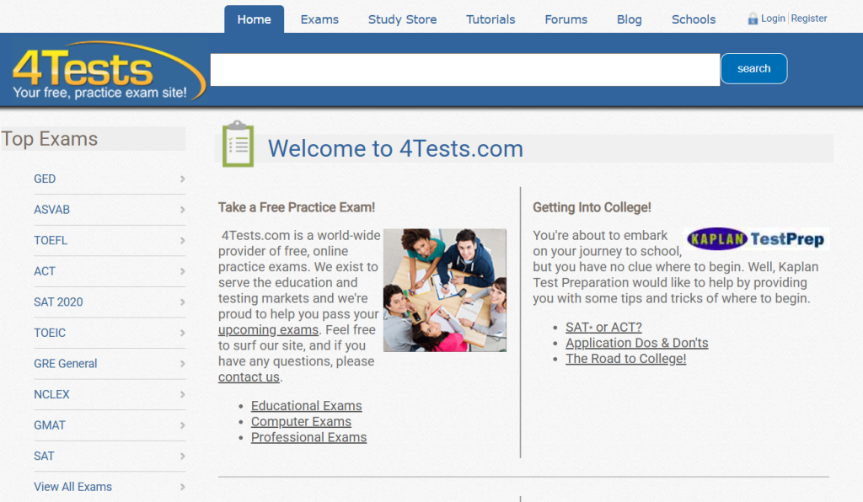Open the ASVAB exam link

pos(51,210)
